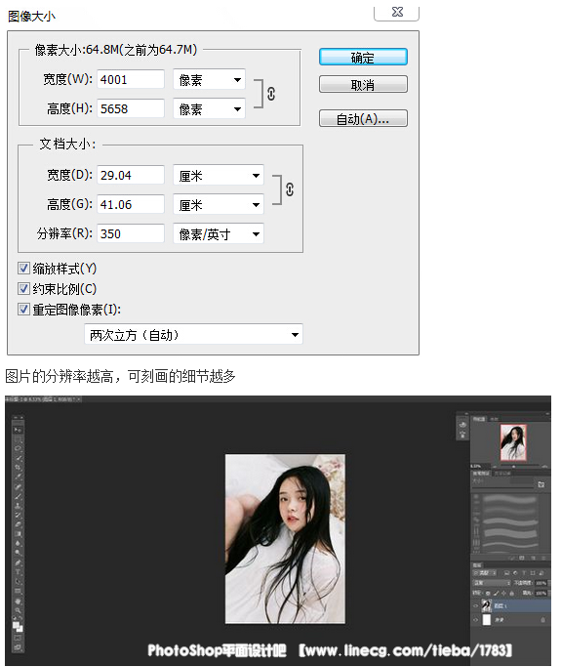Image resolution: width=561 pixels, height=667 pixels.
Task: Click the 高度(G) 41.06 input field
Action: [x=131, y=205]
